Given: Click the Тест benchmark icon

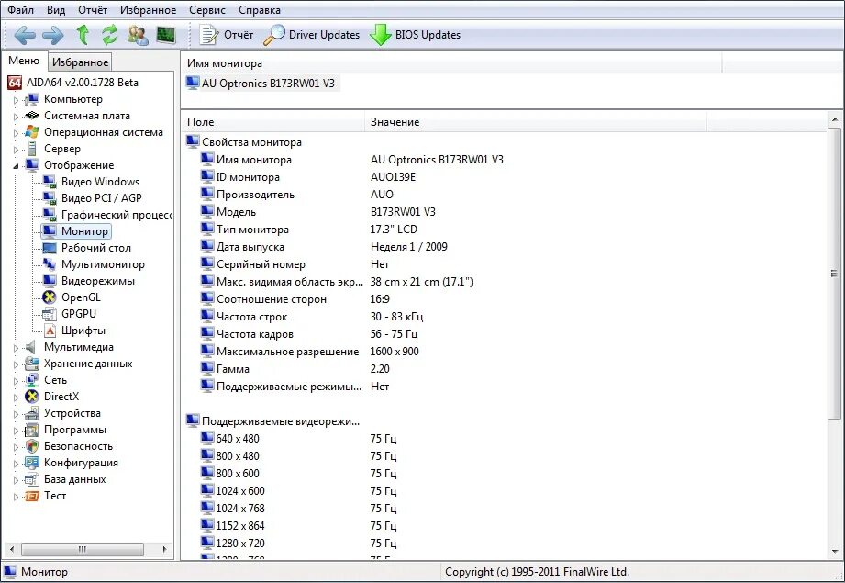Looking at the screenshot, I should point(32,496).
